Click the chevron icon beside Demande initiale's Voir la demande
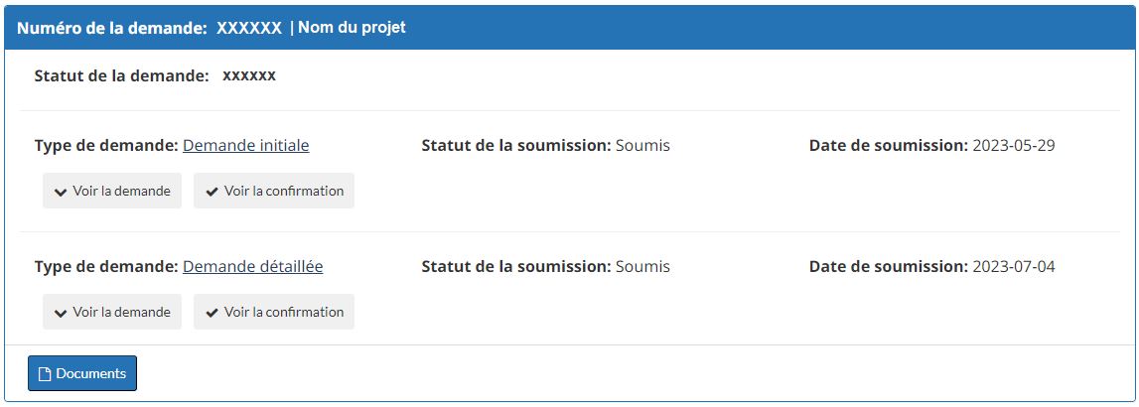 pyautogui.click(x=61, y=192)
